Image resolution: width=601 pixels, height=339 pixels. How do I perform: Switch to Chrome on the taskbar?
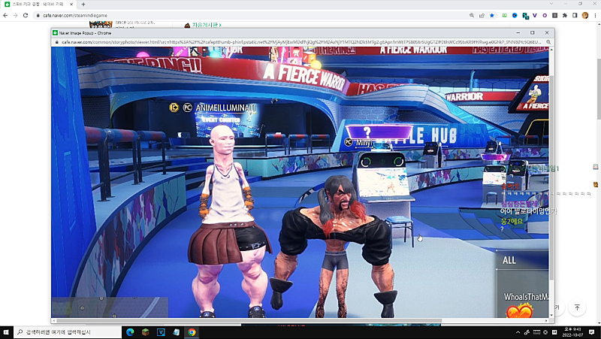(192, 332)
